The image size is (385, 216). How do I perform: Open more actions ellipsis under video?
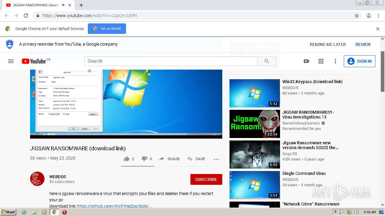(216, 159)
